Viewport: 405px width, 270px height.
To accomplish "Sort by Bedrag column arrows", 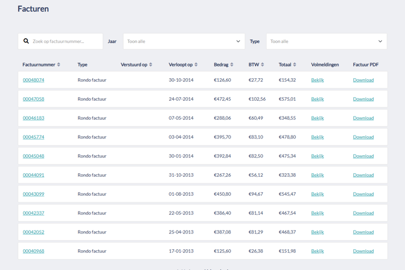I will tap(232, 65).
